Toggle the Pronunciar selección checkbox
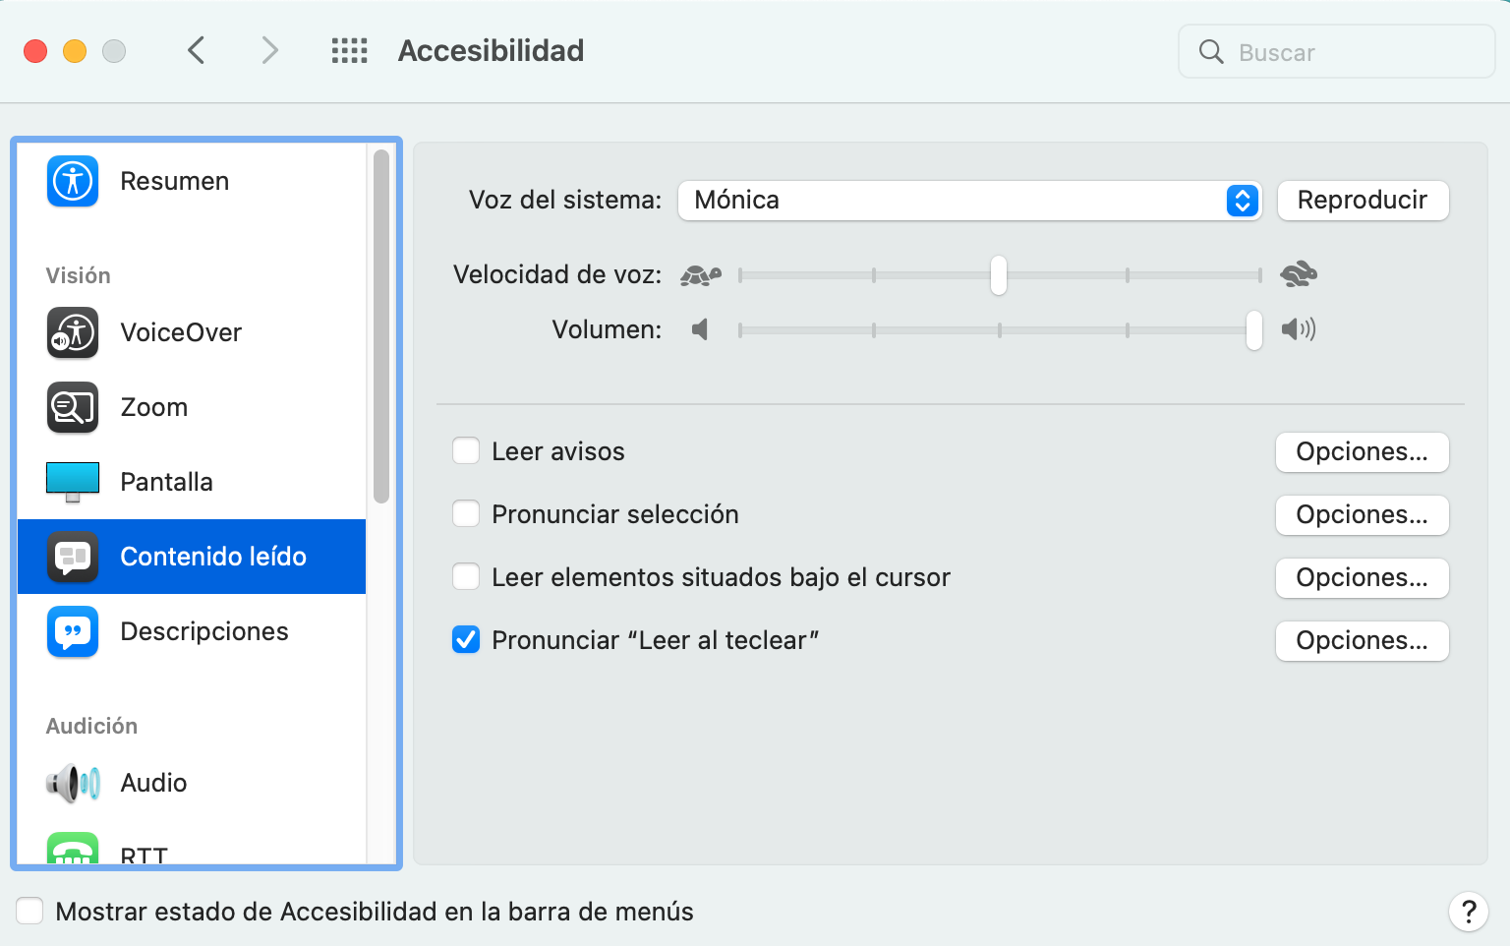The width and height of the screenshot is (1510, 946). 466,514
